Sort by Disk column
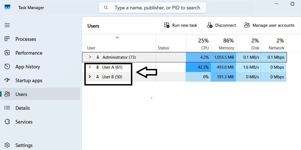301x150 pixels. [249, 43]
